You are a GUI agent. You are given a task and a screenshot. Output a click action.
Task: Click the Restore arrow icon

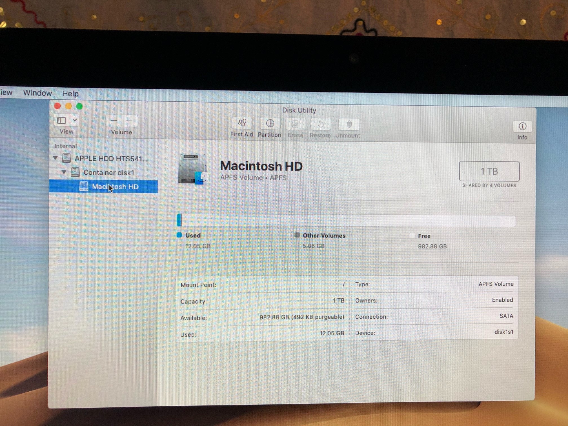tap(320, 125)
